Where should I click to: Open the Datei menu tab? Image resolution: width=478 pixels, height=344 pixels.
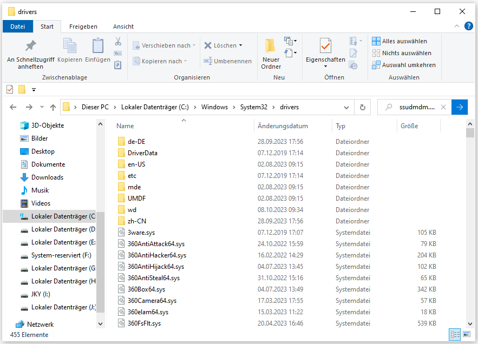(x=18, y=27)
